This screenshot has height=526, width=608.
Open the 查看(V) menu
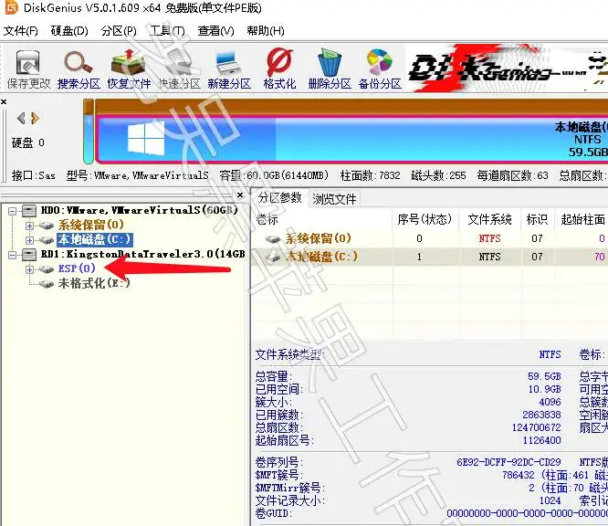pos(216,31)
